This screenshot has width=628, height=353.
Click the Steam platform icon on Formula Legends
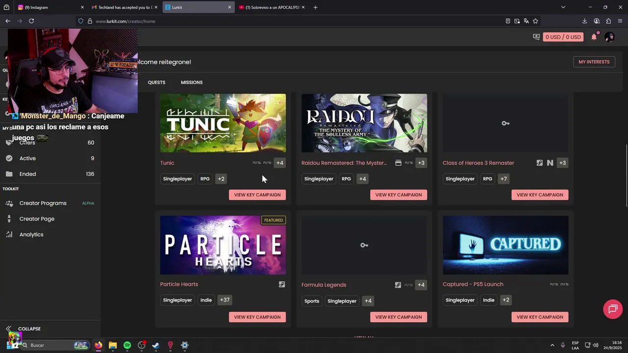[398, 285]
